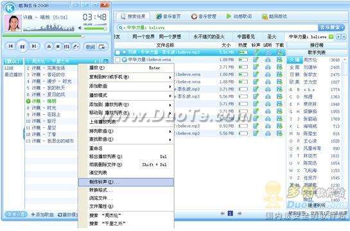Click the magnifier search icon in search box
Screen dimensions: 350x231
pyautogui.click(x=121, y=28)
